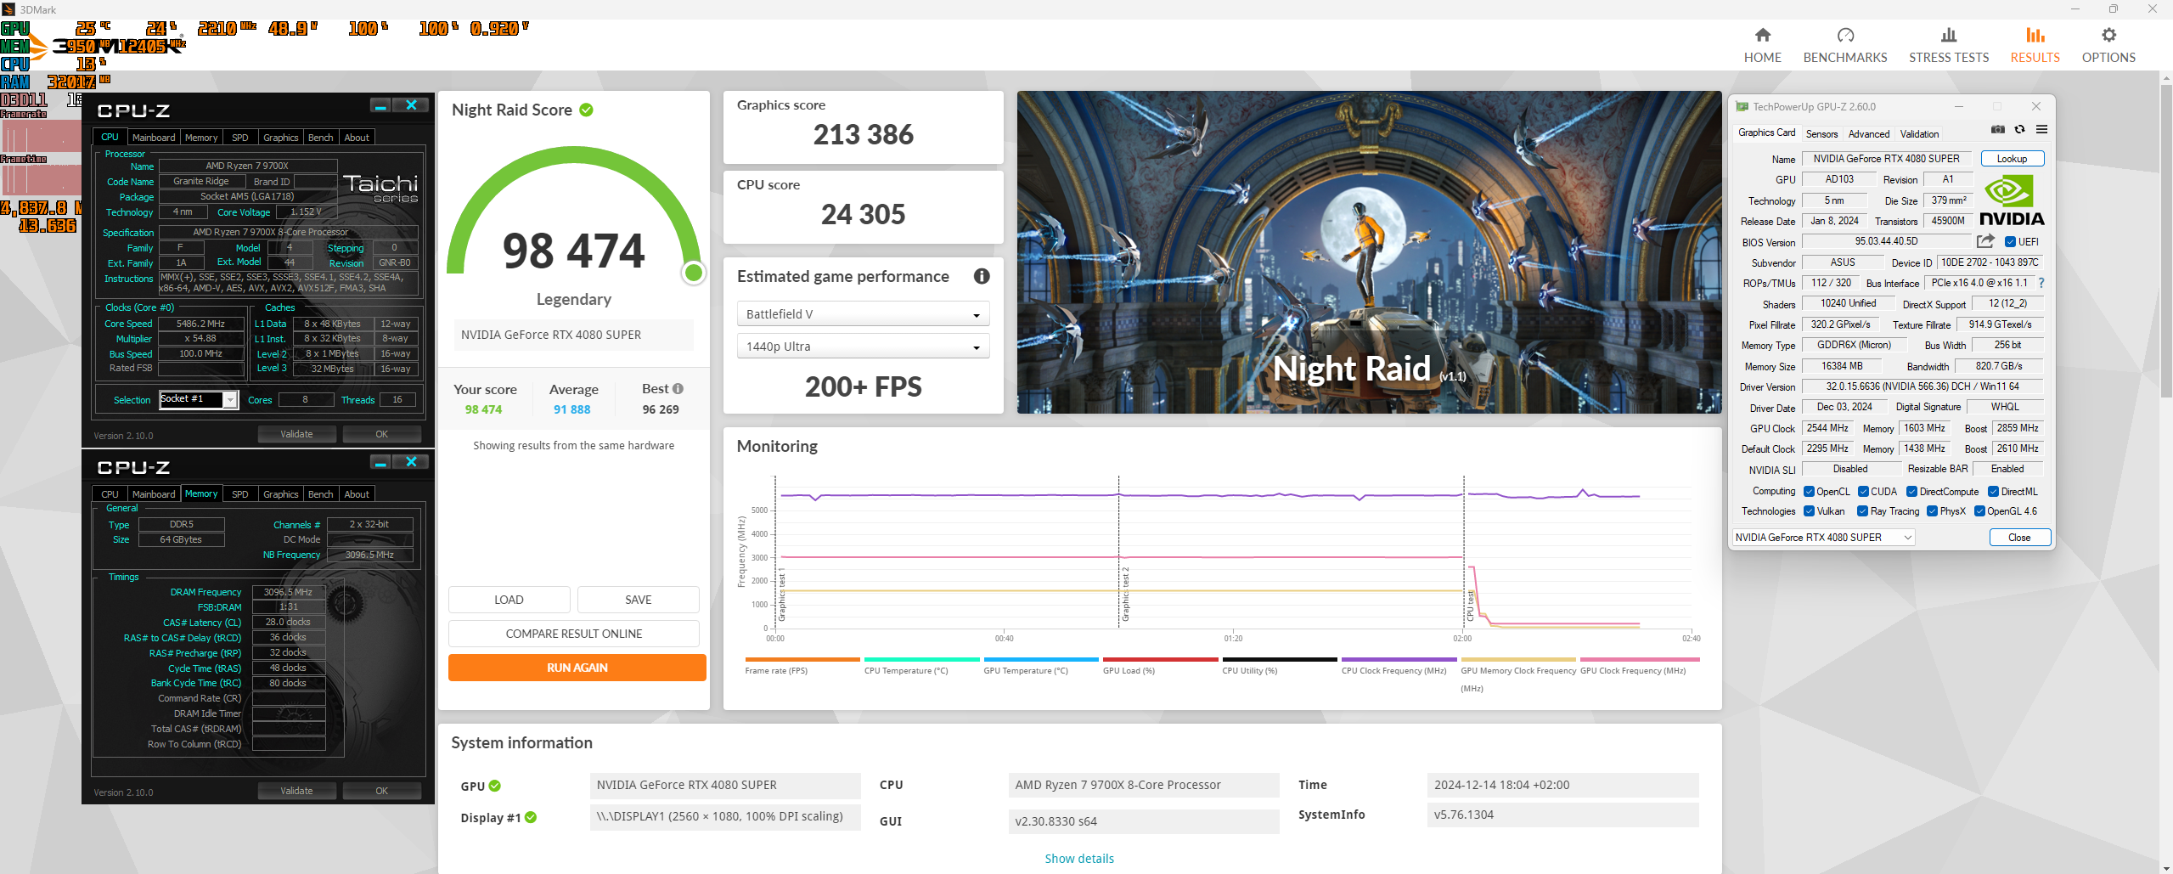Switch to Bench tab in upper CPU-Z

tap(320, 138)
